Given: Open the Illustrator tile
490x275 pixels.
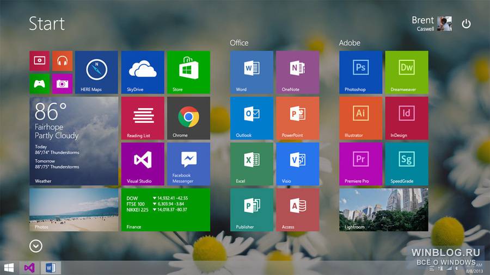Looking at the screenshot, I should [360, 118].
